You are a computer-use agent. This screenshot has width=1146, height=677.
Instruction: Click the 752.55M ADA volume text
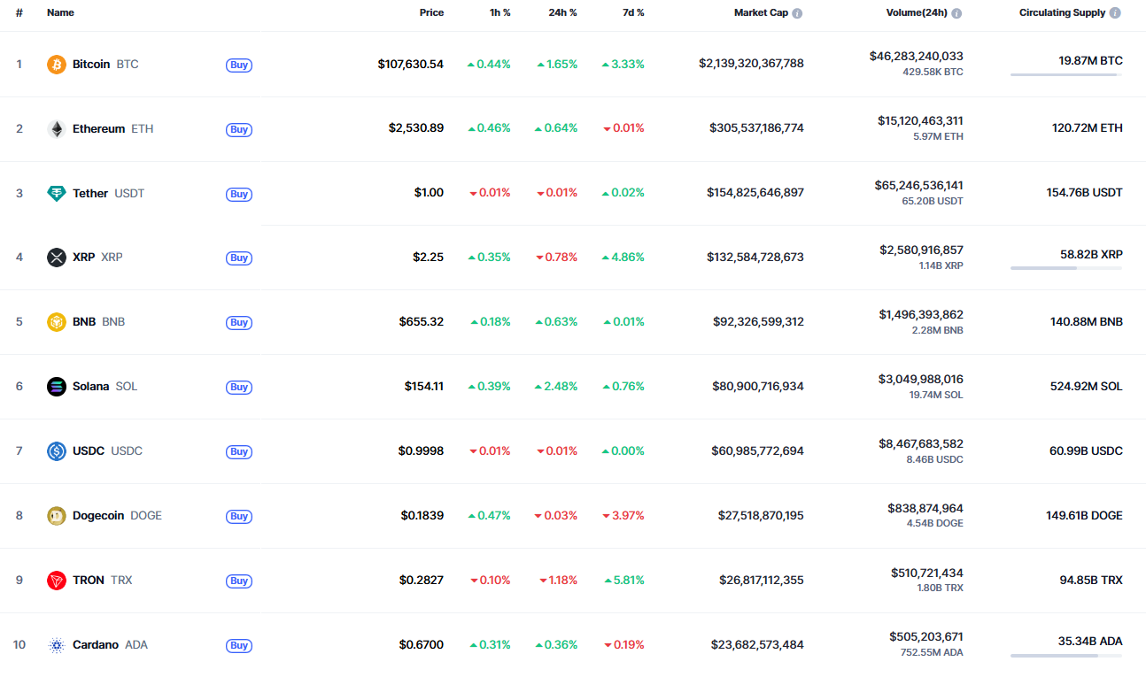pyautogui.click(x=933, y=653)
